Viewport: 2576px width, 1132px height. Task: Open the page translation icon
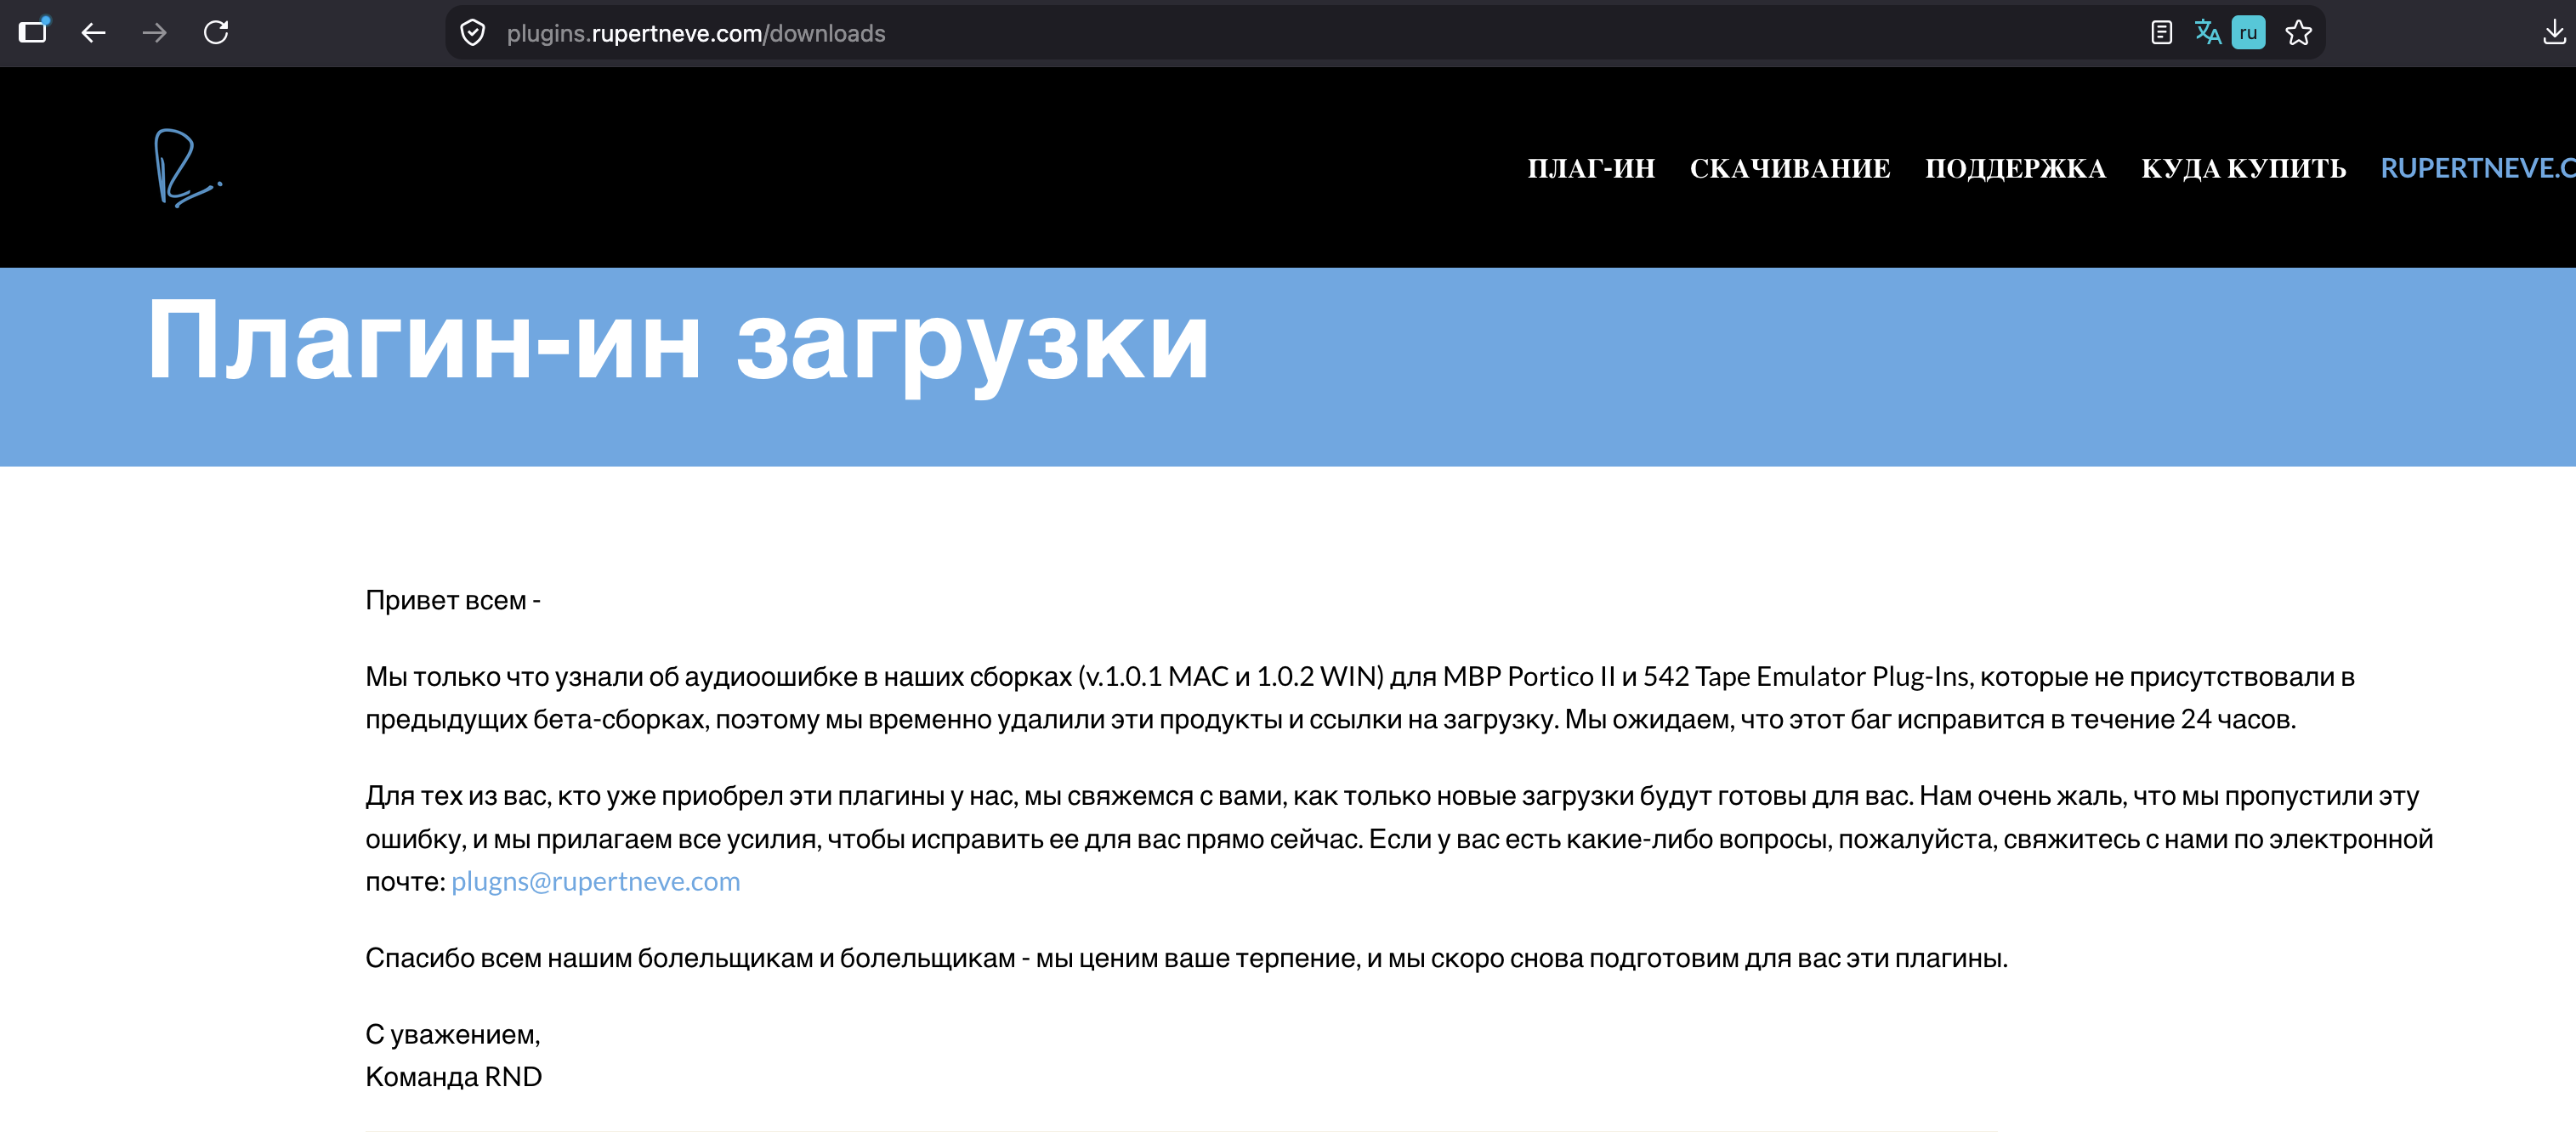[x=2207, y=33]
